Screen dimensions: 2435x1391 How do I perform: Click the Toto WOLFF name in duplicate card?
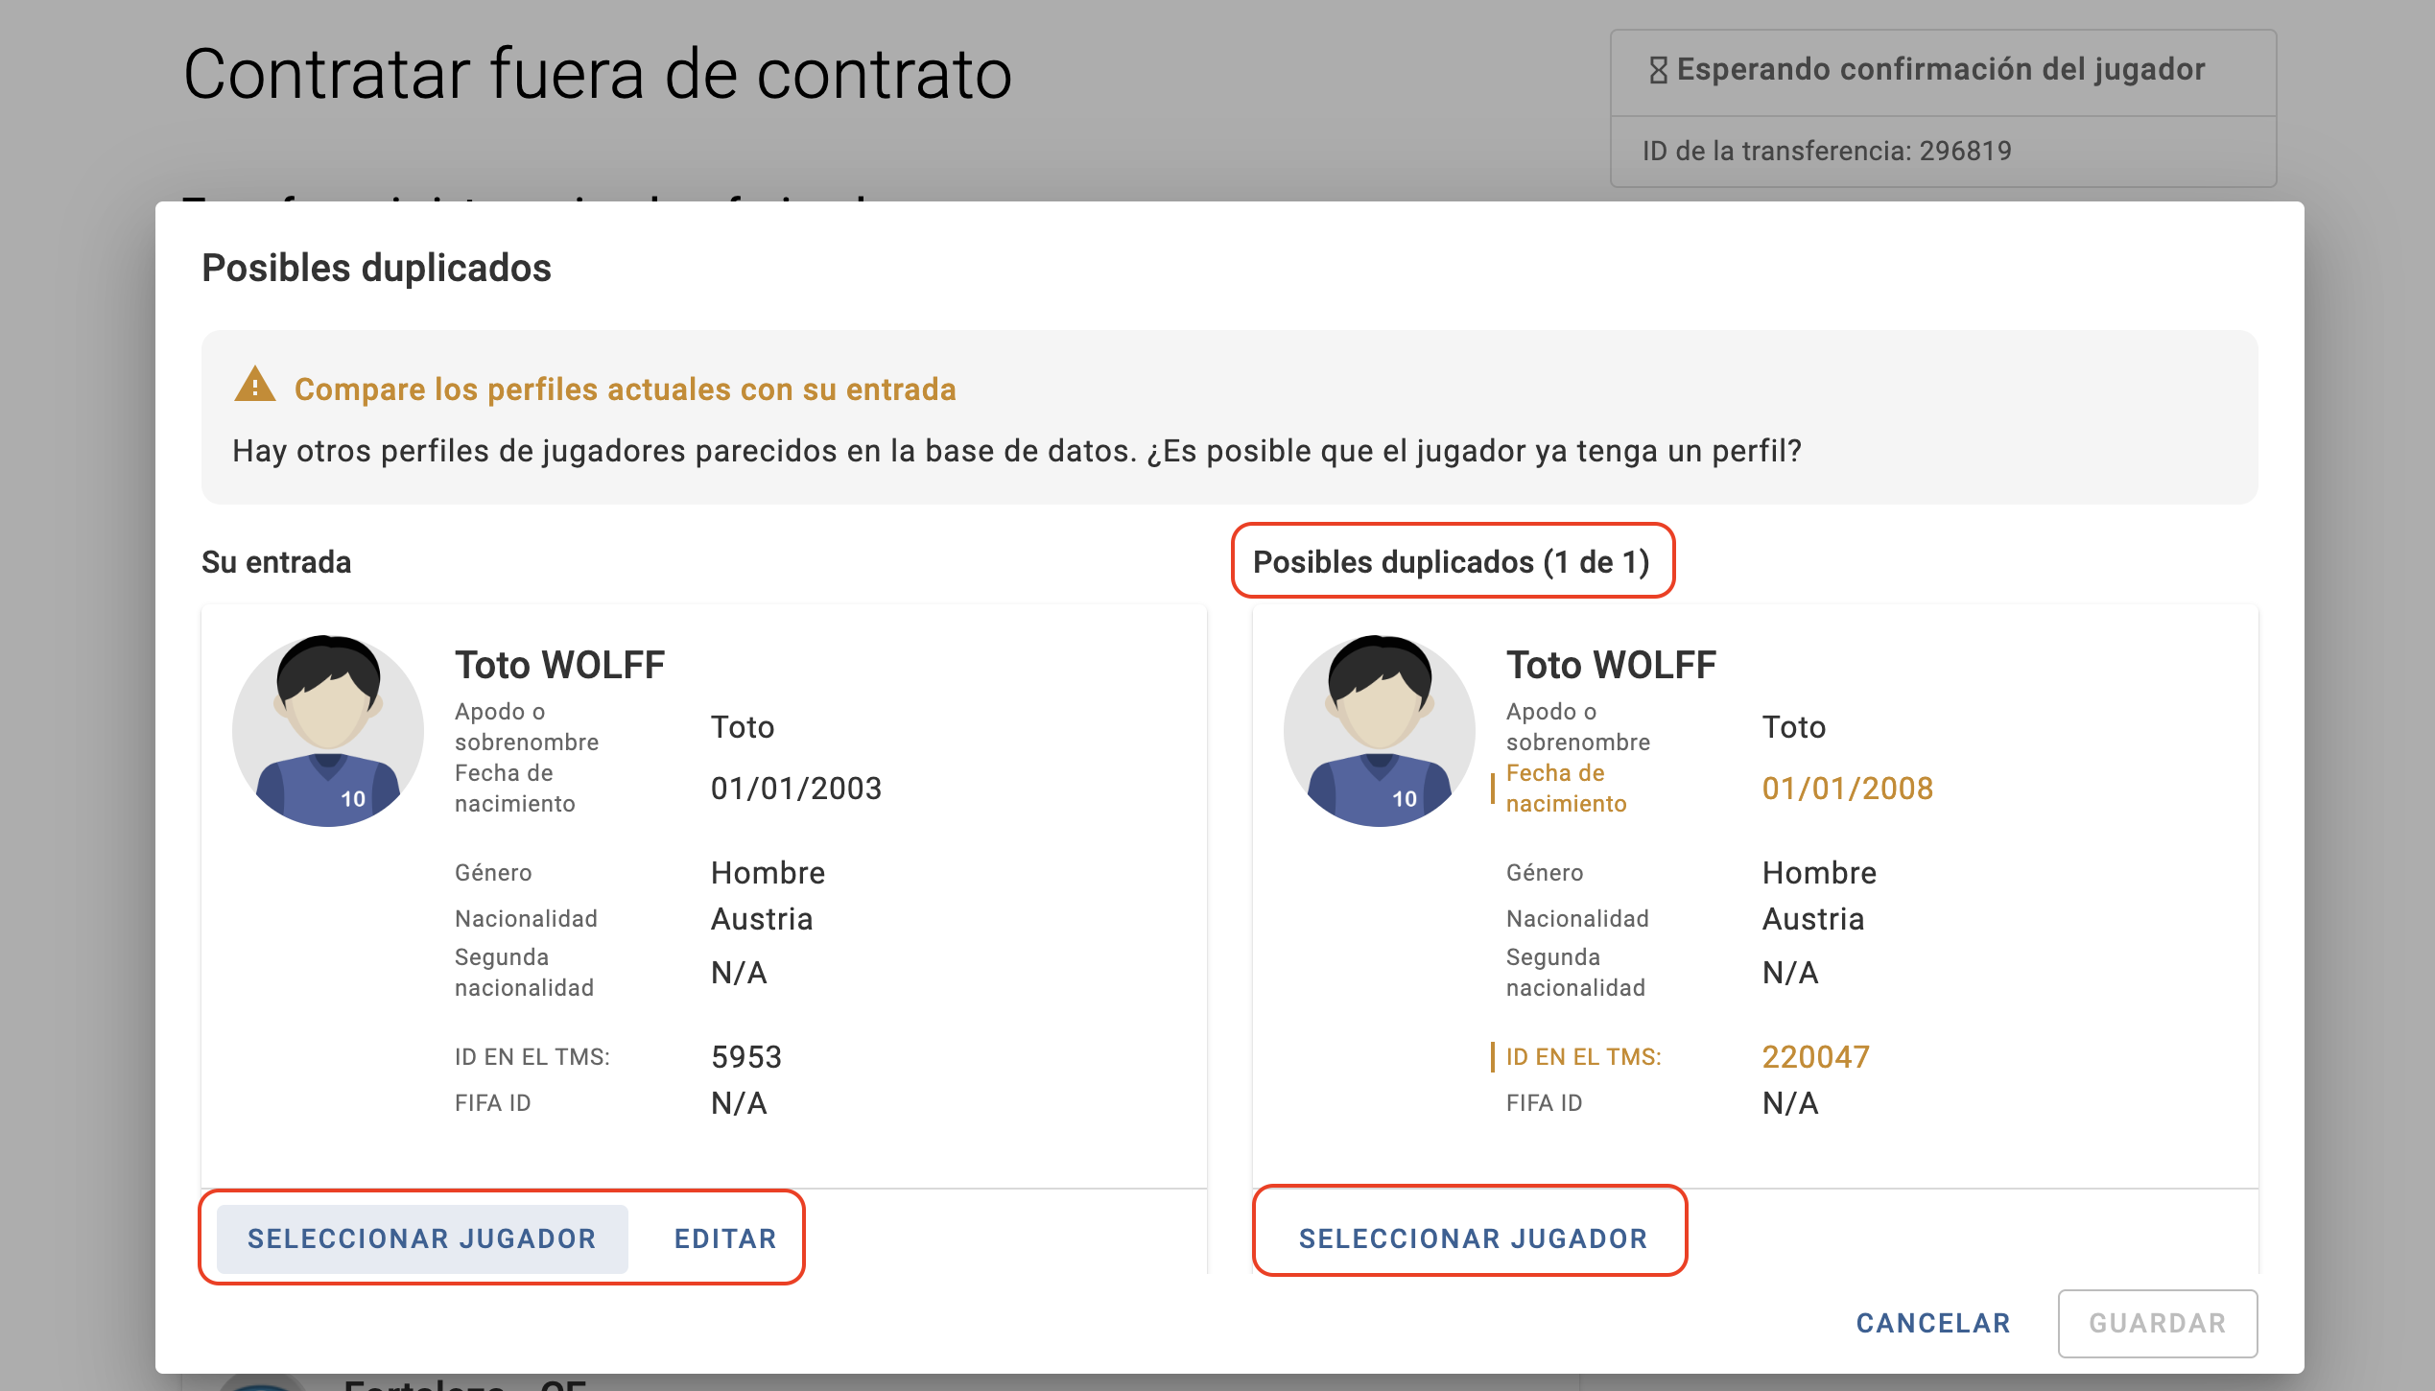pyautogui.click(x=1612, y=665)
